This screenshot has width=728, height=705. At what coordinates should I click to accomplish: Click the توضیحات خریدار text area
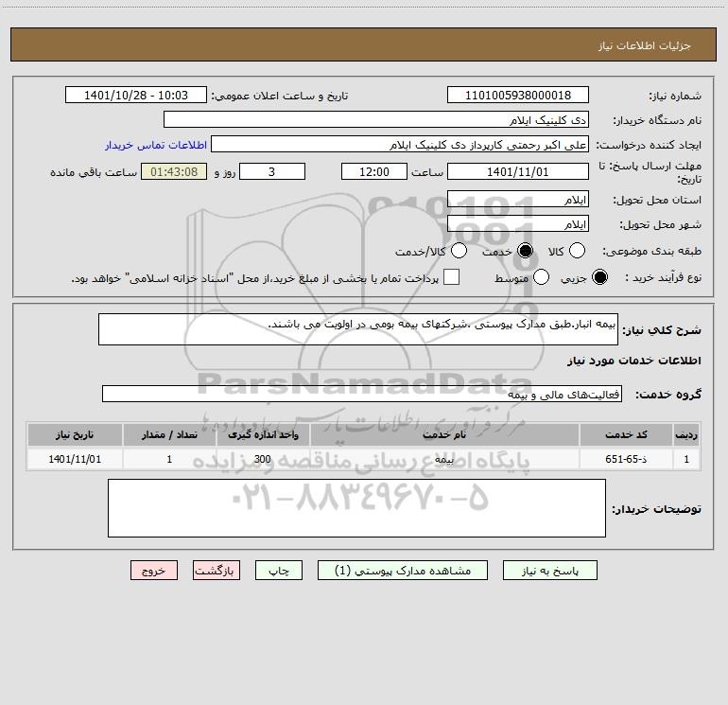[356, 508]
